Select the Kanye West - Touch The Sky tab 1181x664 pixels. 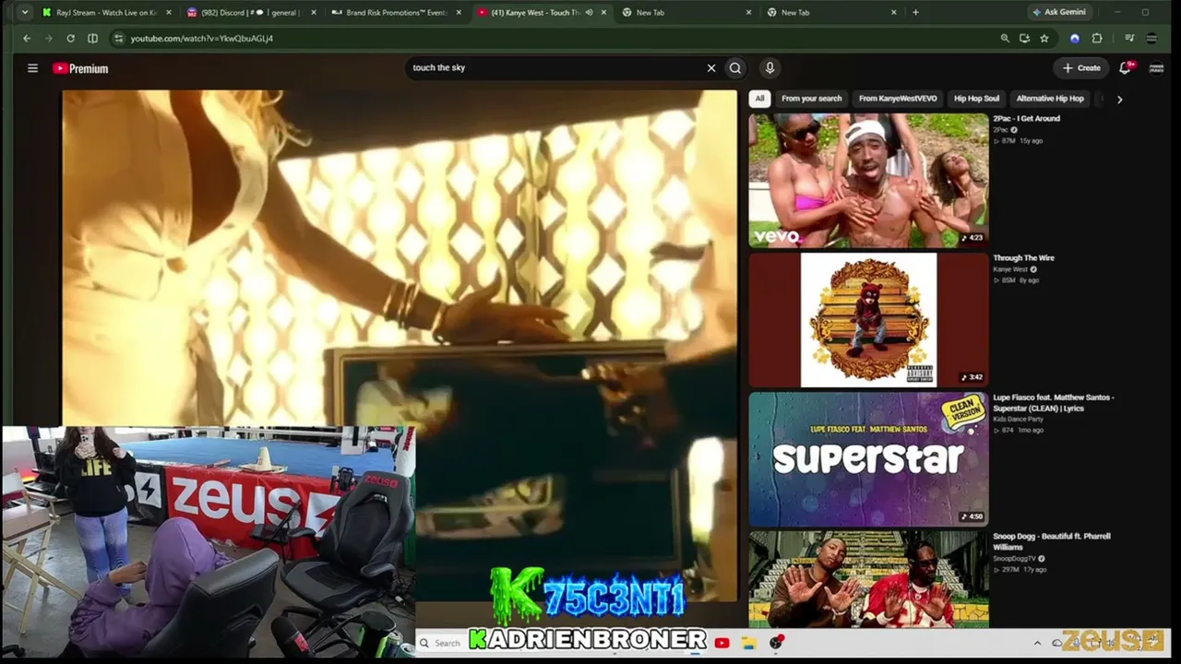[x=543, y=13]
